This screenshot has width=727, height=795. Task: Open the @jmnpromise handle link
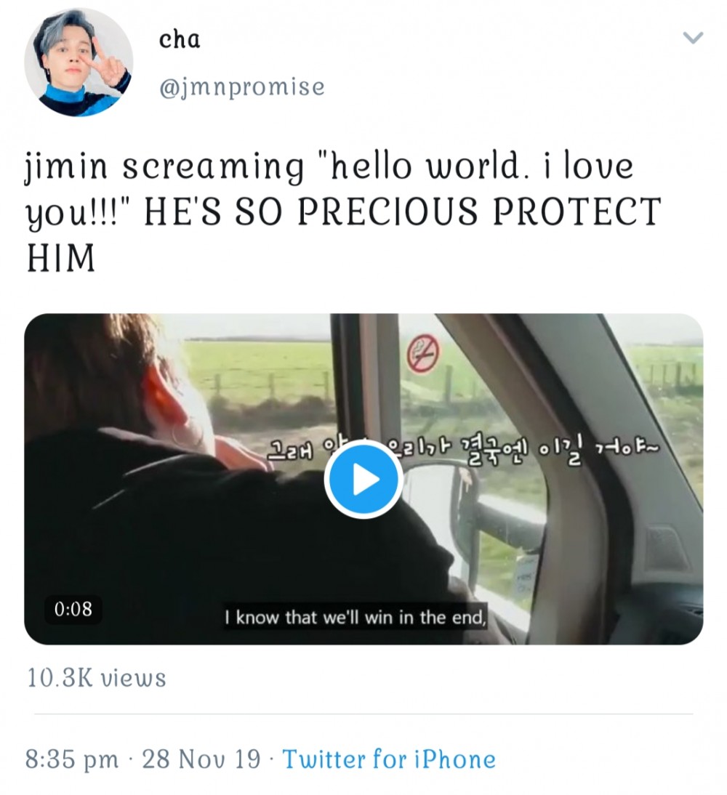pos(241,87)
